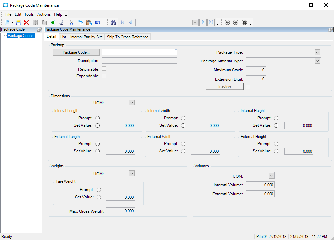Undo the last change
This screenshot has width=334, height=240.
pyautogui.click(x=98, y=22)
